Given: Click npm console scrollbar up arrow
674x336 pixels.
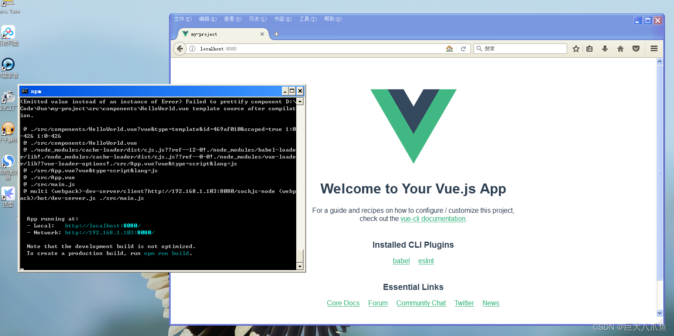Looking at the screenshot, I should pyautogui.click(x=300, y=102).
